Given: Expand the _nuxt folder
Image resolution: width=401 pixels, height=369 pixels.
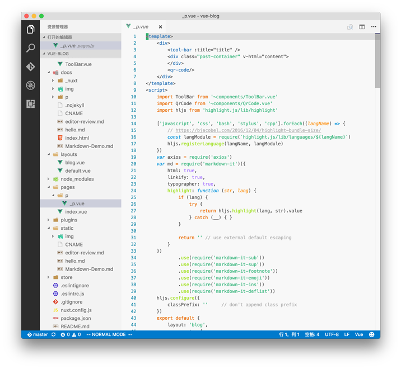Looking at the screenshot, I should click(x=53, y=81).
